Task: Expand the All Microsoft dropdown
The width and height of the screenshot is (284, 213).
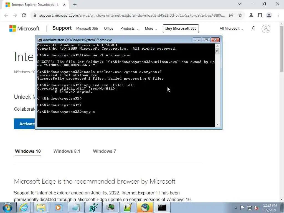Action: pyautogui.click(x=232, y=29)
